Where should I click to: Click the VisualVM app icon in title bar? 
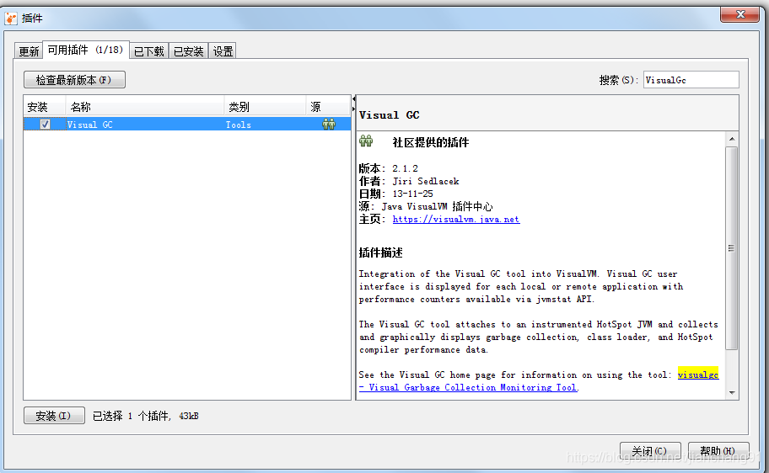coord(11,19)
